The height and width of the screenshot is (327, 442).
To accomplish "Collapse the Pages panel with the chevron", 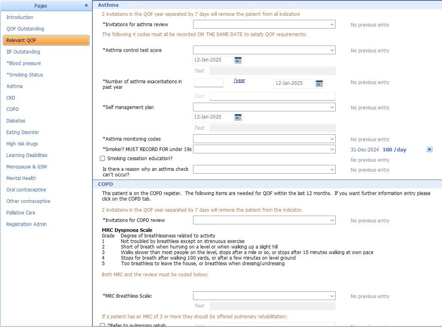I will coord(86,6).
